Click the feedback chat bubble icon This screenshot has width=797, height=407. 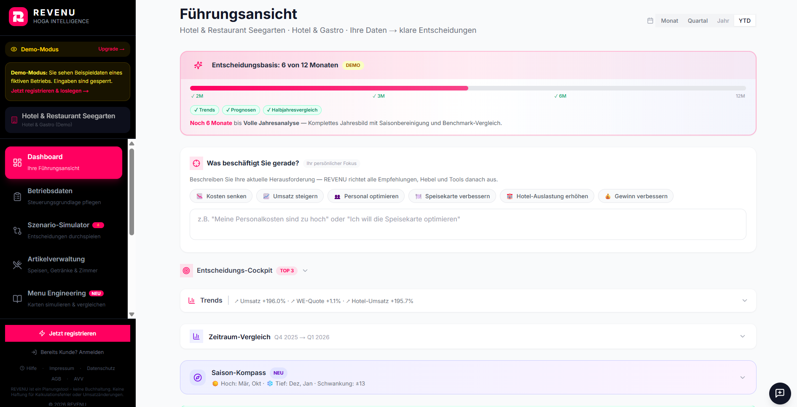click(x=780, y=394)
